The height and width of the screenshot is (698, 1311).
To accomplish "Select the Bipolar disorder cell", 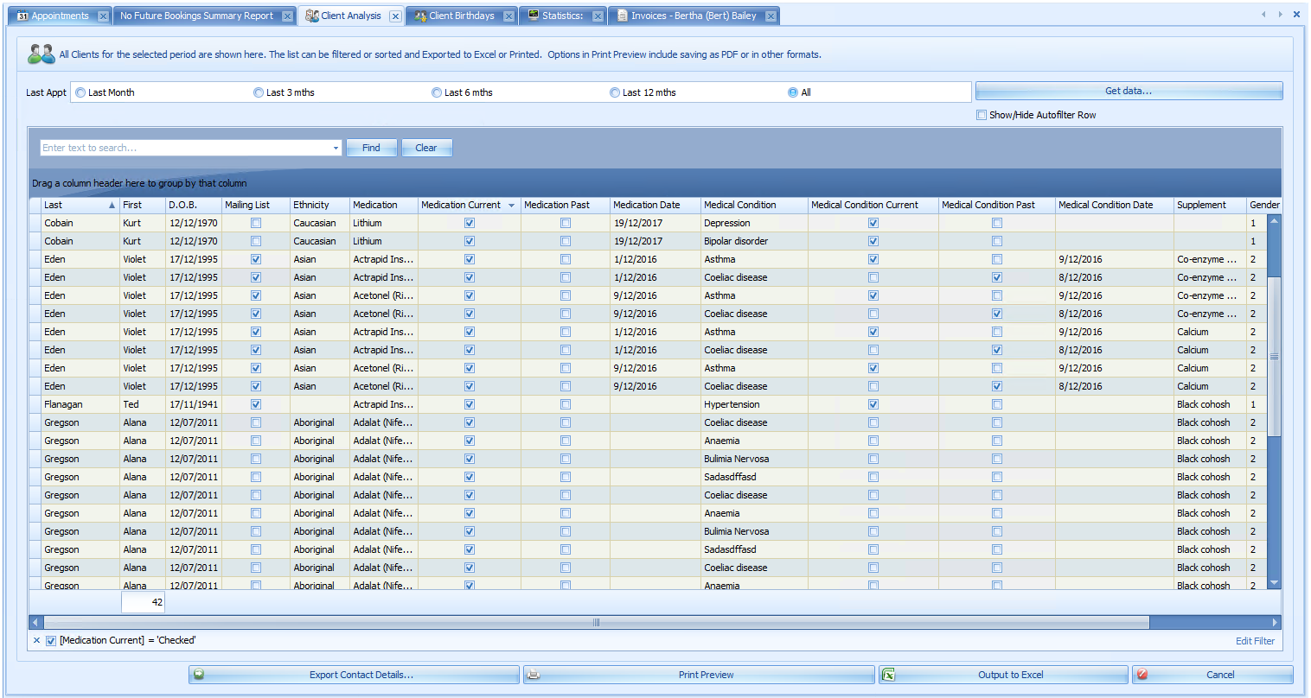I will tap(754, 241).
